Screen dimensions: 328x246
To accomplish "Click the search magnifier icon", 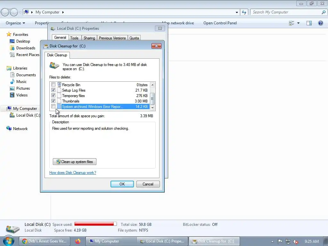I will (324, 12).
